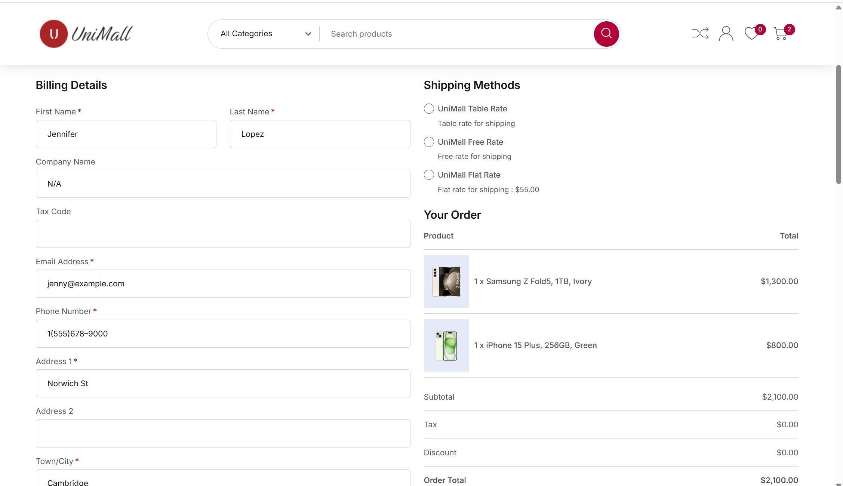This screenshot has width=843, height=486.
Task: Click the Search products field
Action: (456, 34)
